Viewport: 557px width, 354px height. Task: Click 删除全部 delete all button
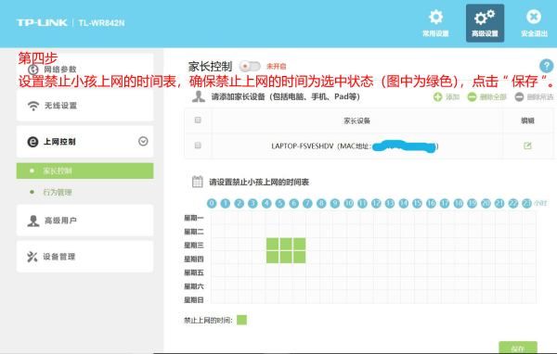(486, 96)
